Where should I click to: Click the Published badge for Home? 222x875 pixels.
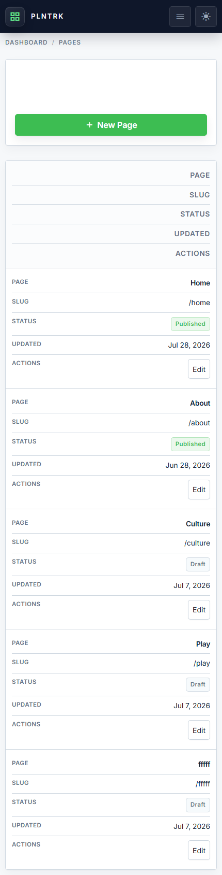191,324
